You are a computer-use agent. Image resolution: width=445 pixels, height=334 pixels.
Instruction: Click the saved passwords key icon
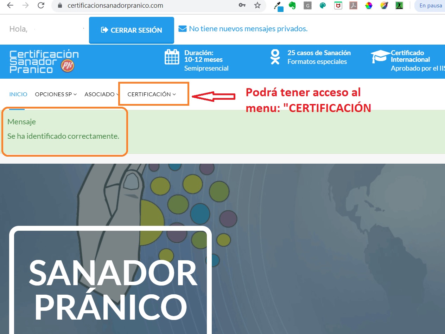click(x=242, y=6)
